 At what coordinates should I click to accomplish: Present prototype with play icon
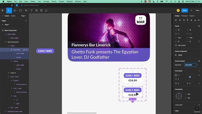tap(192, 10)
